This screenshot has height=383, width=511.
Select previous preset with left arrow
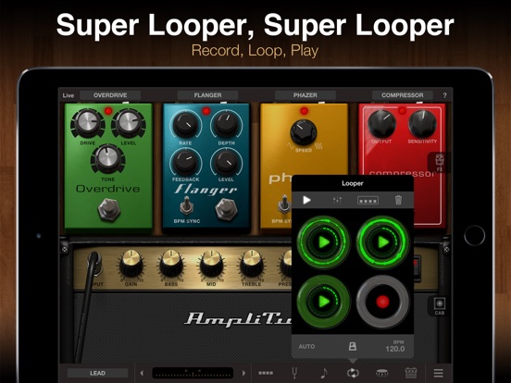[142, 373]
